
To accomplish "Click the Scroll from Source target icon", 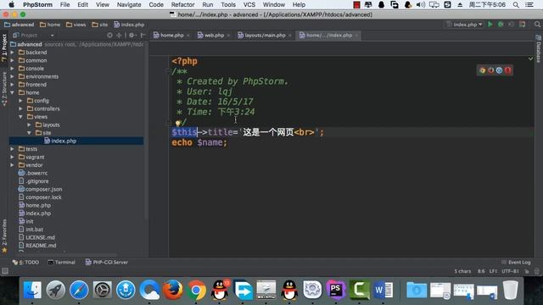I will pyautogui.click(x=109, y=35).
